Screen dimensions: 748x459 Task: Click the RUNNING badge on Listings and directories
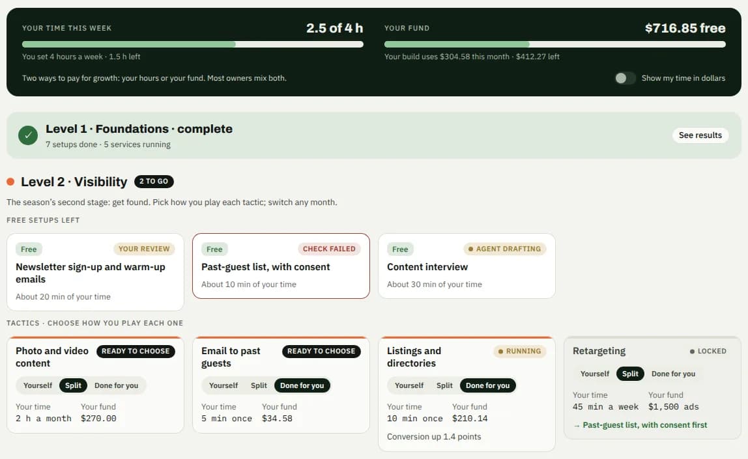[519, 352]
